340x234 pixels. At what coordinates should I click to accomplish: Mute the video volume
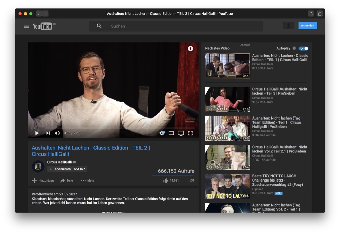pos(57,133)
